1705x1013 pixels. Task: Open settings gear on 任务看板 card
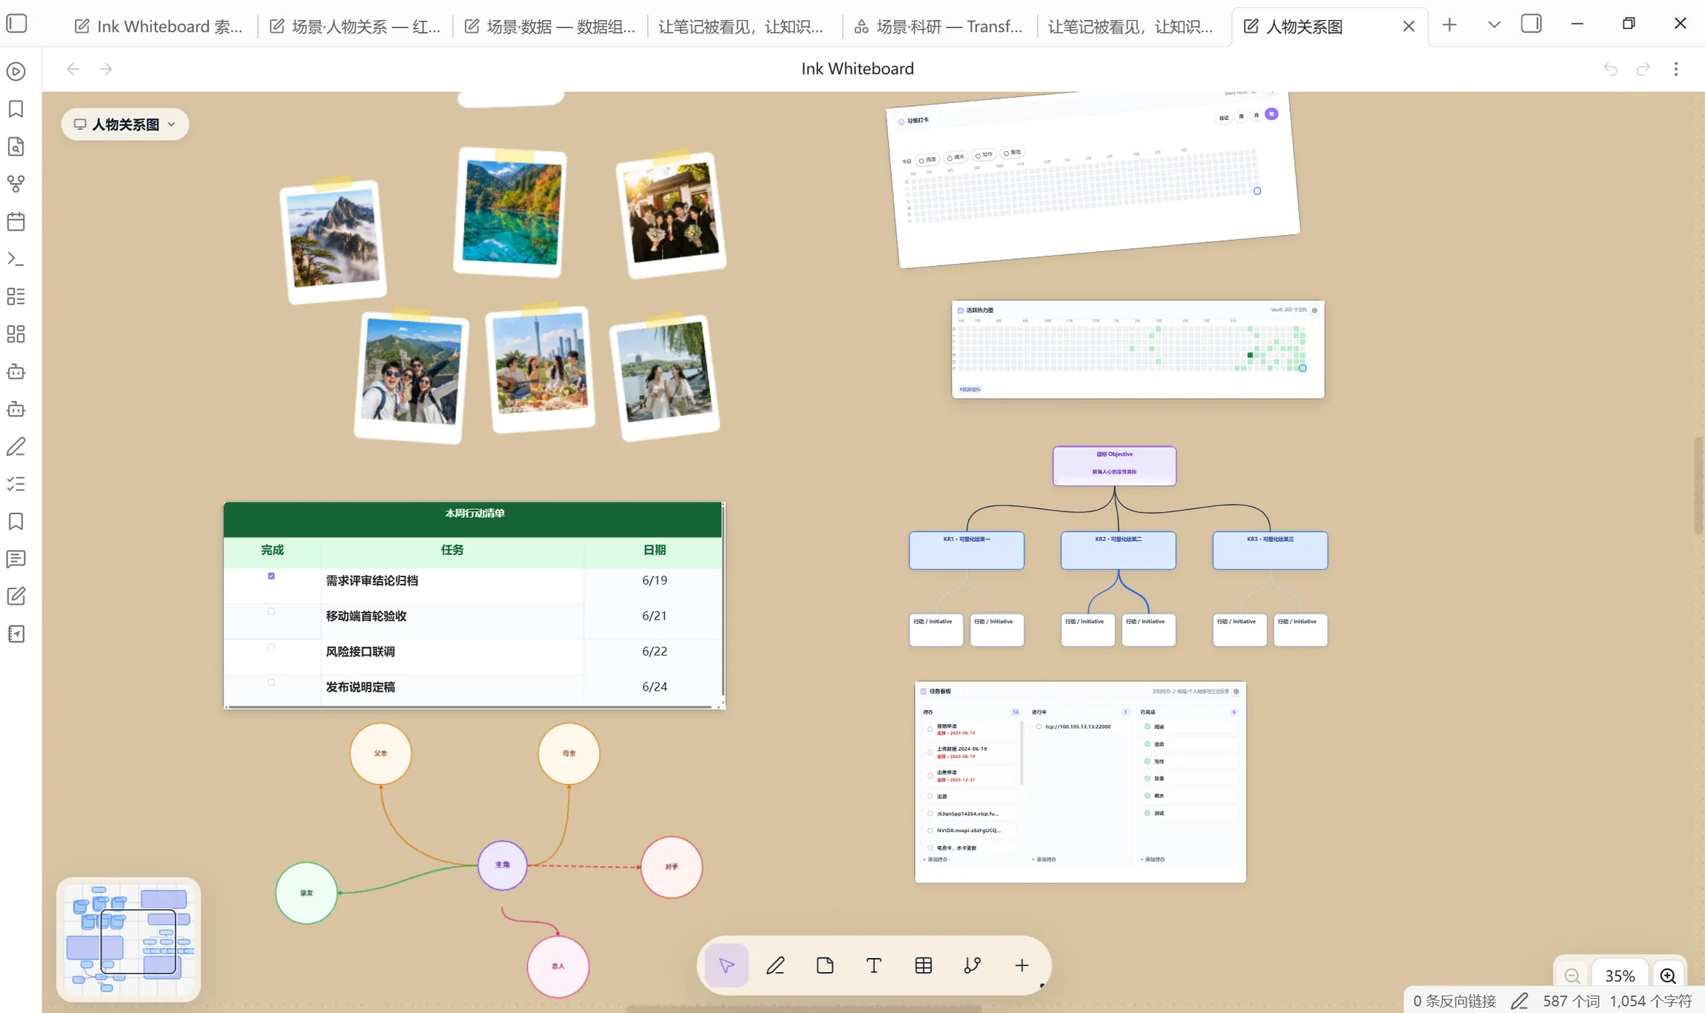(1236, 691)
